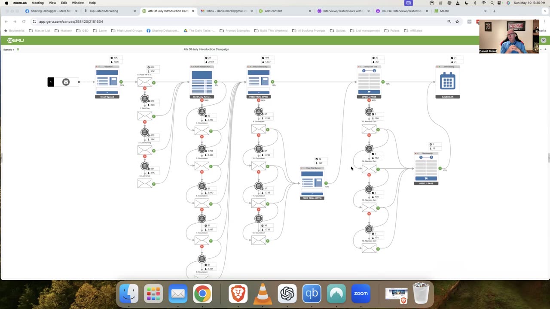Screen dimensions: 550x309
Task: Open the Email Opened page node
Action: [x=107, y=82]
